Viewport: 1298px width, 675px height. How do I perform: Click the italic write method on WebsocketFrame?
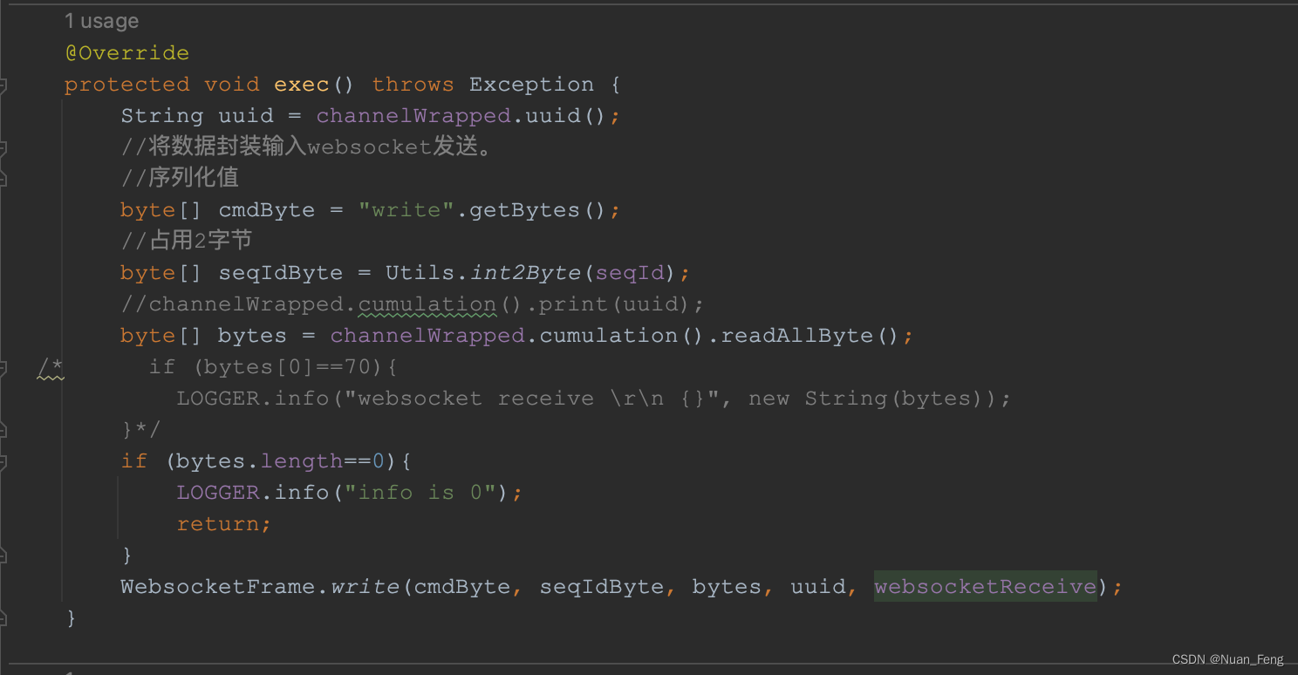point(365,587)
